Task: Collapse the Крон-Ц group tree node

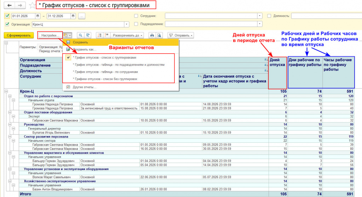Action: pyautogui.click(x=6, y=92)
